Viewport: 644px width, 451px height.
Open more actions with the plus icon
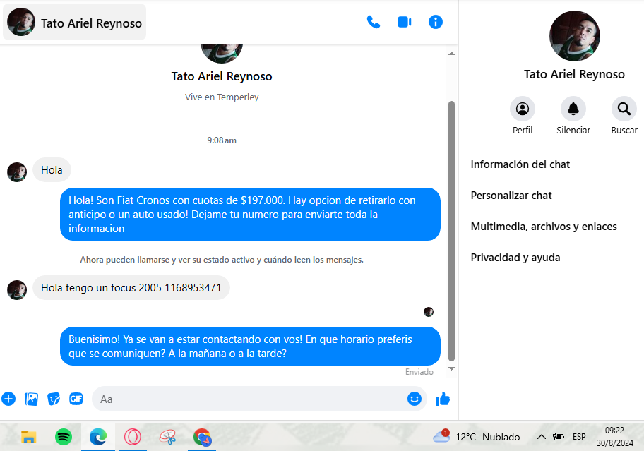(x=8, y=399)
